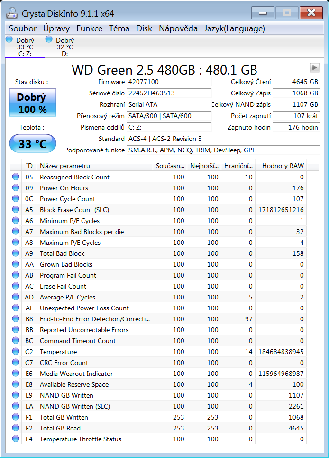
Task: Click the next disk arrow button
Action: (314, 67)
